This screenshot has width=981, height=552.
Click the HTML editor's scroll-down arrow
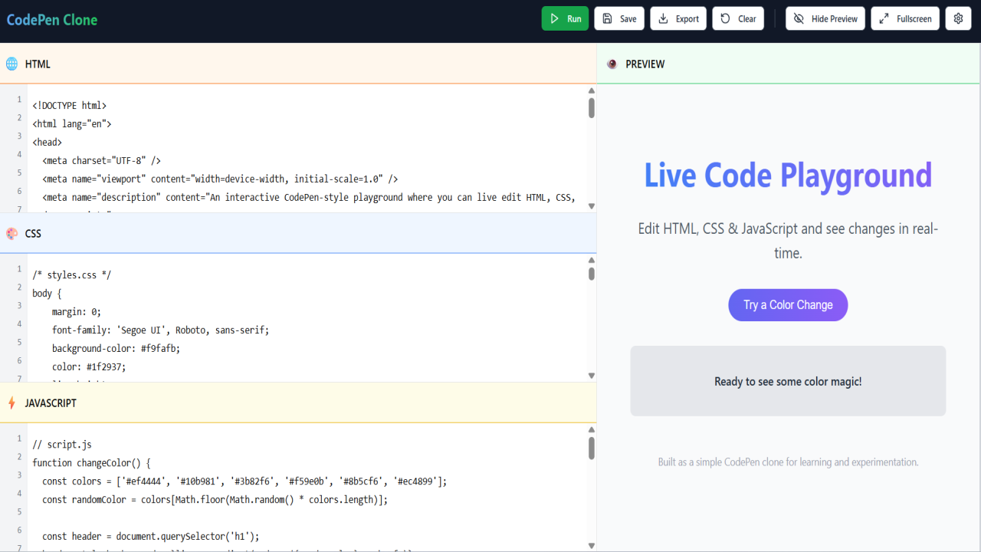[590, 205]
